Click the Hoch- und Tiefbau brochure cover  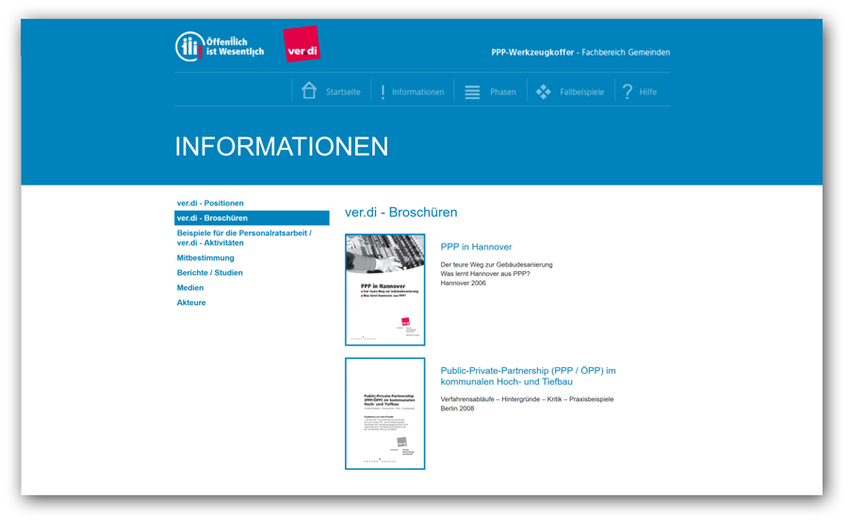click(x=385, y=413)
